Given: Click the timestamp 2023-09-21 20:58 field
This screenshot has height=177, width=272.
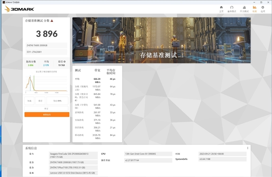Looking at the screenshot, I should click(222, 154).
